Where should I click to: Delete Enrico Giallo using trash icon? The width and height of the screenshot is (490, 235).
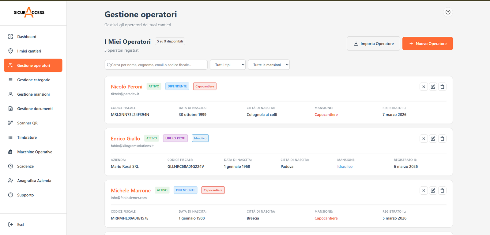pos(442,139)
